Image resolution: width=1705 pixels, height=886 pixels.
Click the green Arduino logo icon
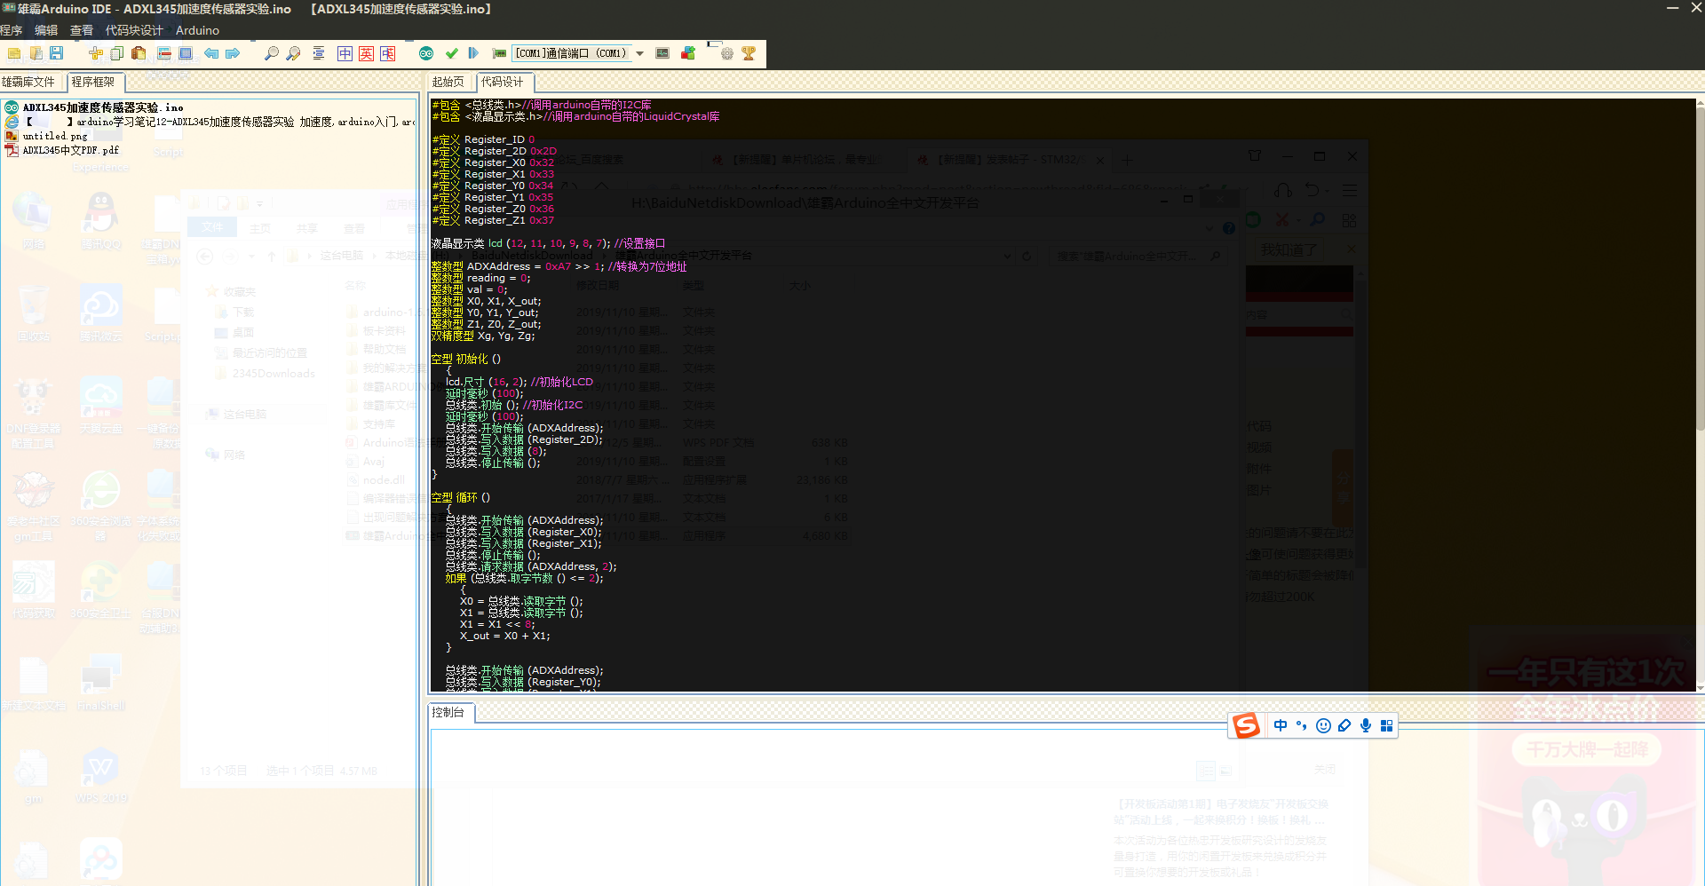tap(426, 53)
